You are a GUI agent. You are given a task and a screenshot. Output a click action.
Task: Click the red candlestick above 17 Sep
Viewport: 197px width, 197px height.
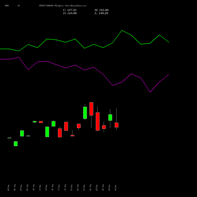point(60,133)
